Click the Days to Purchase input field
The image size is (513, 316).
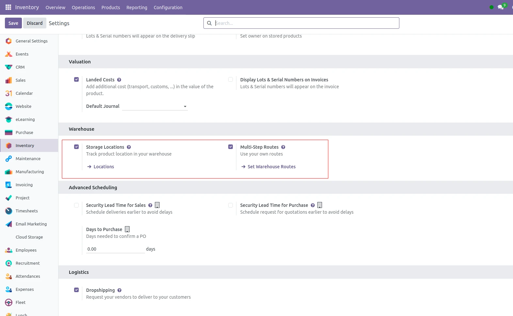pos(115,249)
